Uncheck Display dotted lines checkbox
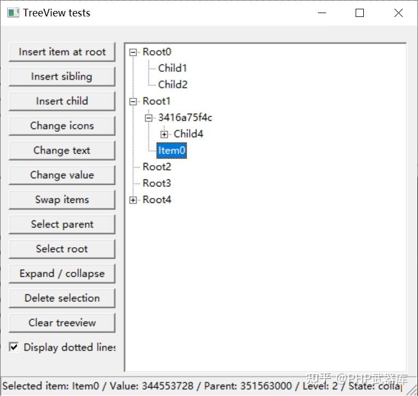The width and height of the screenshot is (418, 396). [x=14, y=347]
